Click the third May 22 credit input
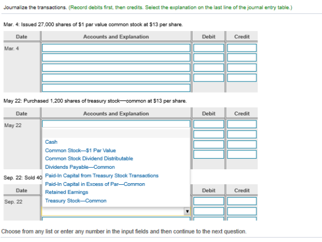322x242 pixels. pos(242,144)
